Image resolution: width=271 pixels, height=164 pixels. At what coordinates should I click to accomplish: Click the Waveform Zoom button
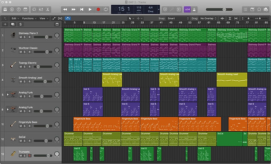tap(222, 18)
